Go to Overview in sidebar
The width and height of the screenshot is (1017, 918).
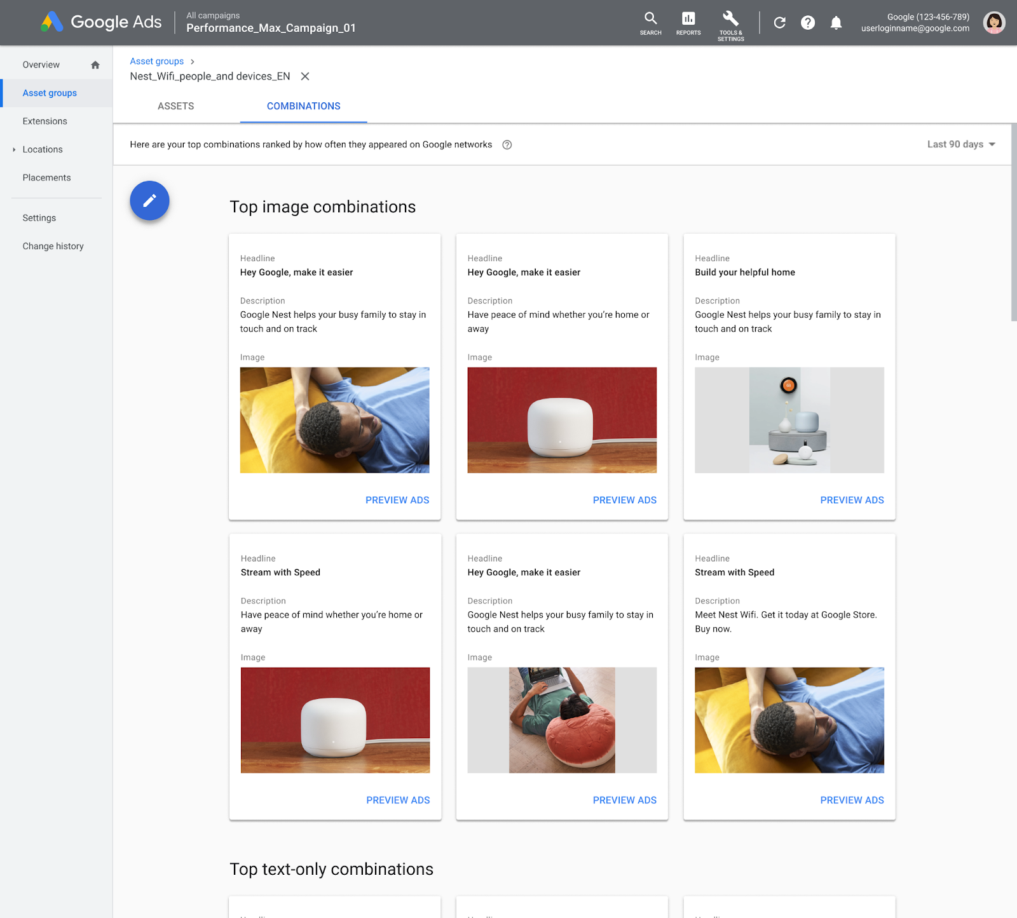point(41,65)
